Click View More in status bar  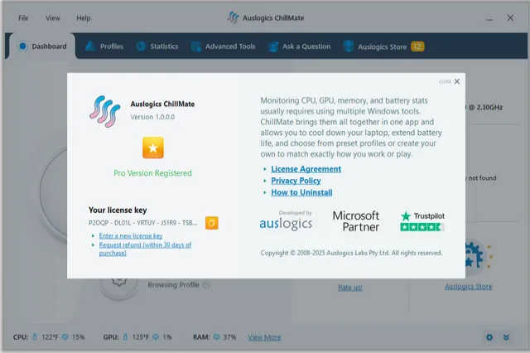coord(264,337)
